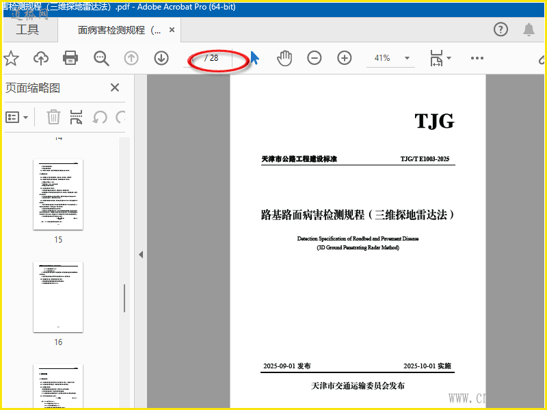Click the 天津市公路工程建设标准 heading text

[x=299, y=159]
